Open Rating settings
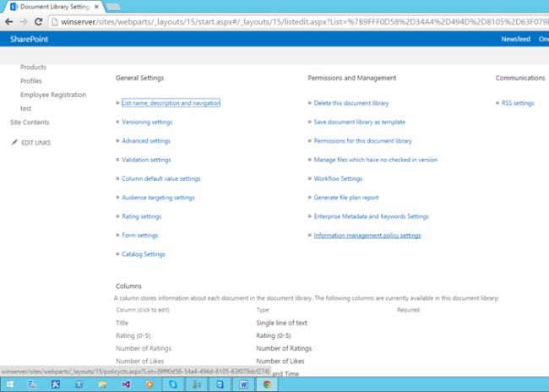Viewport: 549px width, 392px height. (141, 216)
